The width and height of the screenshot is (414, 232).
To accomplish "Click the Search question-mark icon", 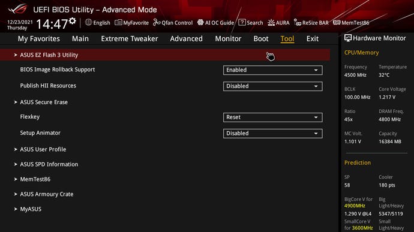I will click(242, 22).
